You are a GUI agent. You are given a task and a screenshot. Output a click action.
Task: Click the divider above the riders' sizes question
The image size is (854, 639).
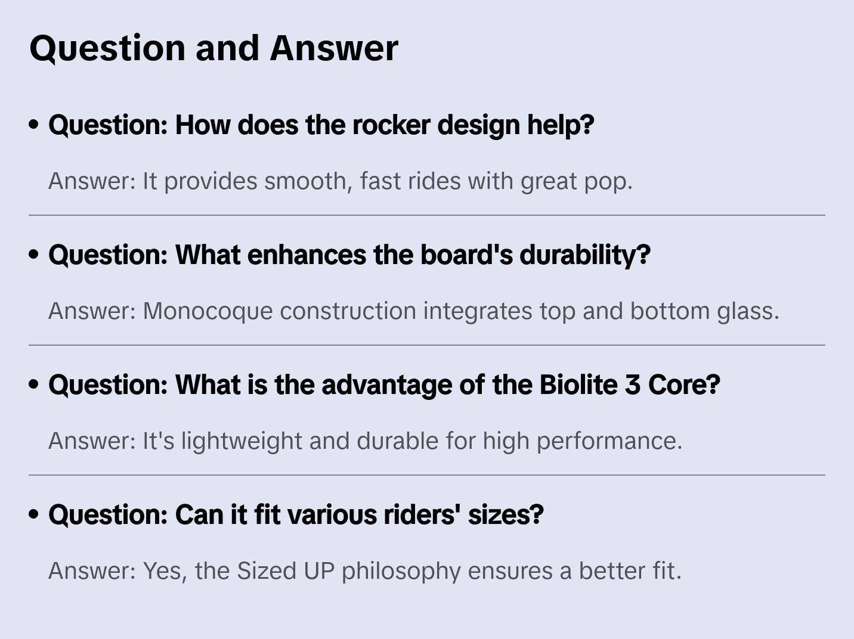coord(427,475)
